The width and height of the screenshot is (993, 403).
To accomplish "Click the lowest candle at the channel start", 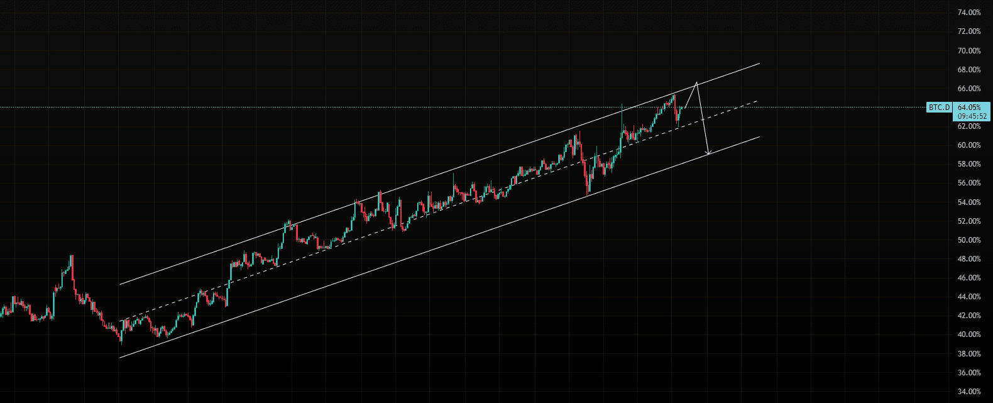I will (121, 338).
